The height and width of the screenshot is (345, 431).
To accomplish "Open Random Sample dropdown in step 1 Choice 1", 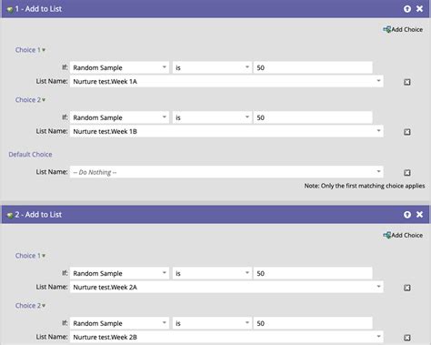I will (119, 67).
